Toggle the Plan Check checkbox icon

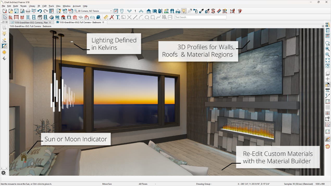(116, 11)
